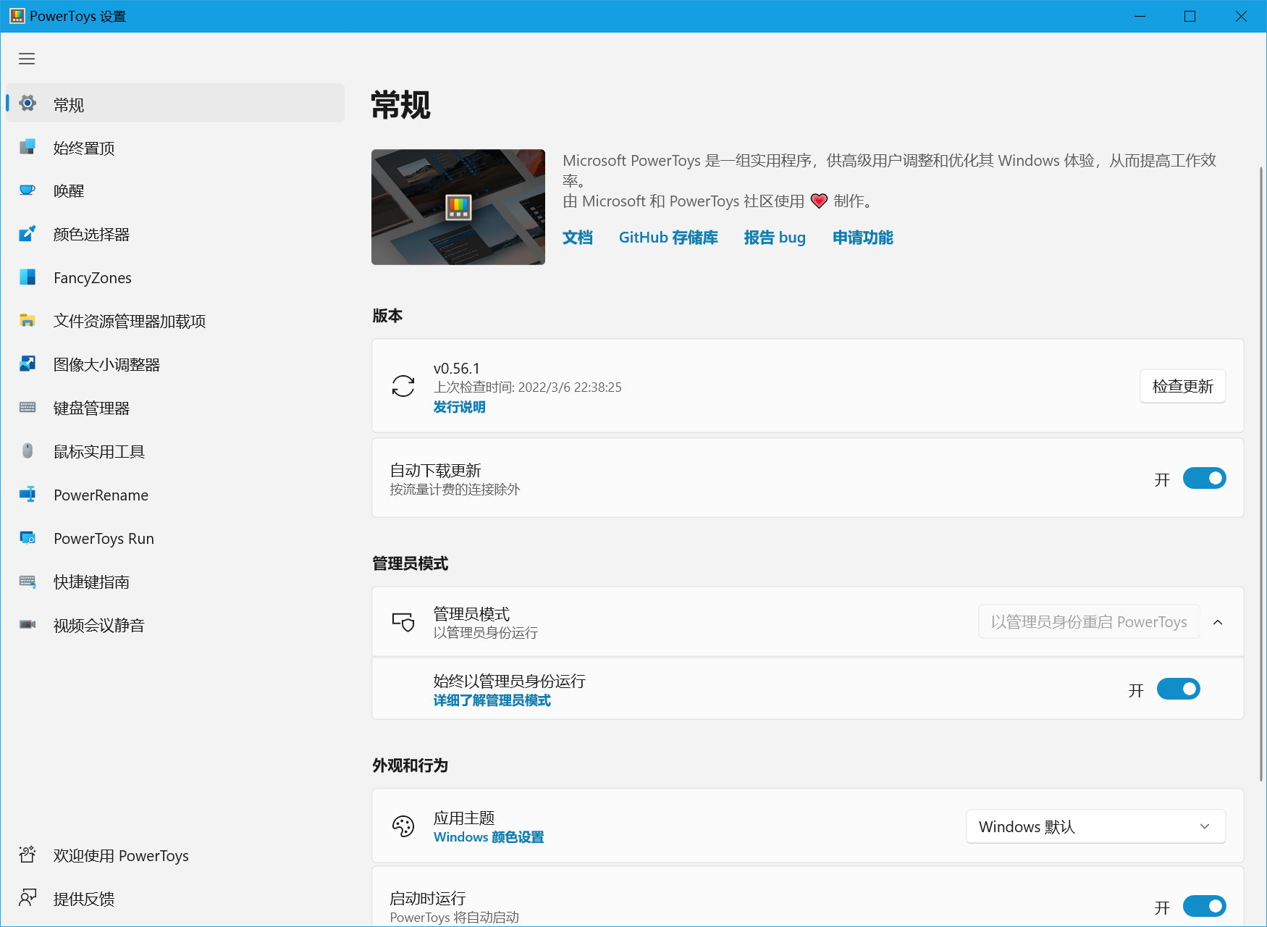Click the 图像大小调整器 icon

coord(28,364)
